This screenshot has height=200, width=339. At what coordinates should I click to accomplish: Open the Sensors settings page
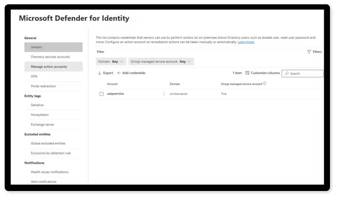coord(53,47)
